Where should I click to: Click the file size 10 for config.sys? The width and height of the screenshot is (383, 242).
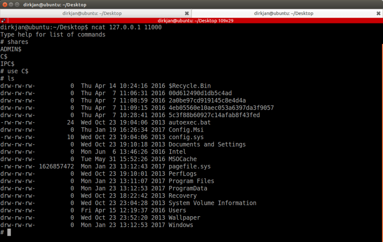pos(70,137)
